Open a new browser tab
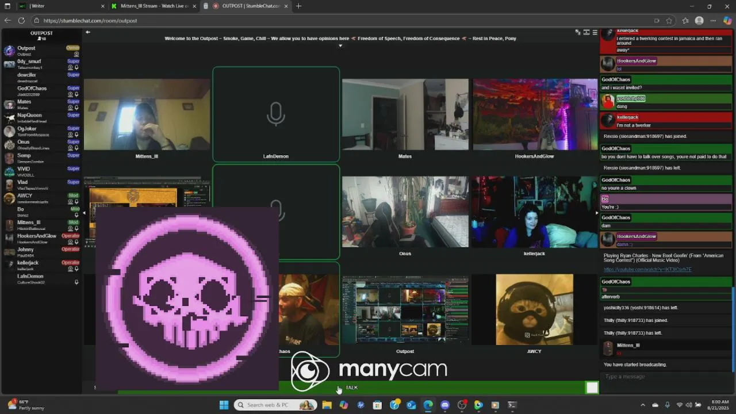Screen dimensions: 736x414 [x=298, y=6]
